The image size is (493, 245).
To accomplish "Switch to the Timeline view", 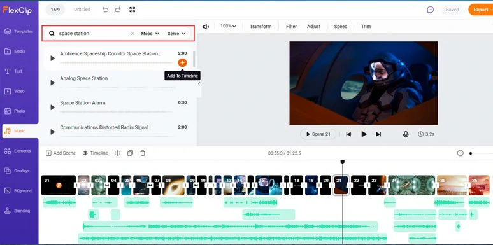I will 96,153.
